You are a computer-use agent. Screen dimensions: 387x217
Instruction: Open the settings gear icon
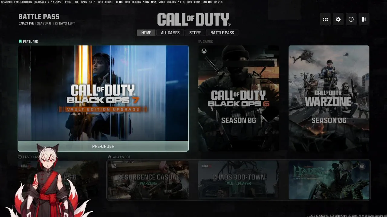[x=338, y=19]
